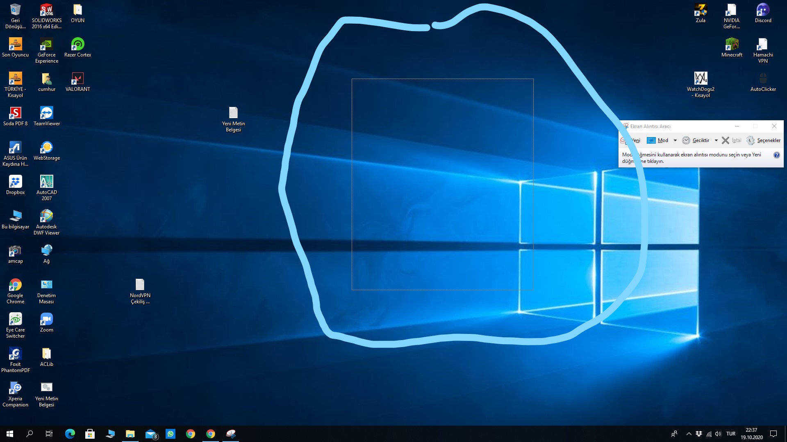Open WebStorage desktop icon
The width and height of the screenshot is (787, 442).
point(46,151)
